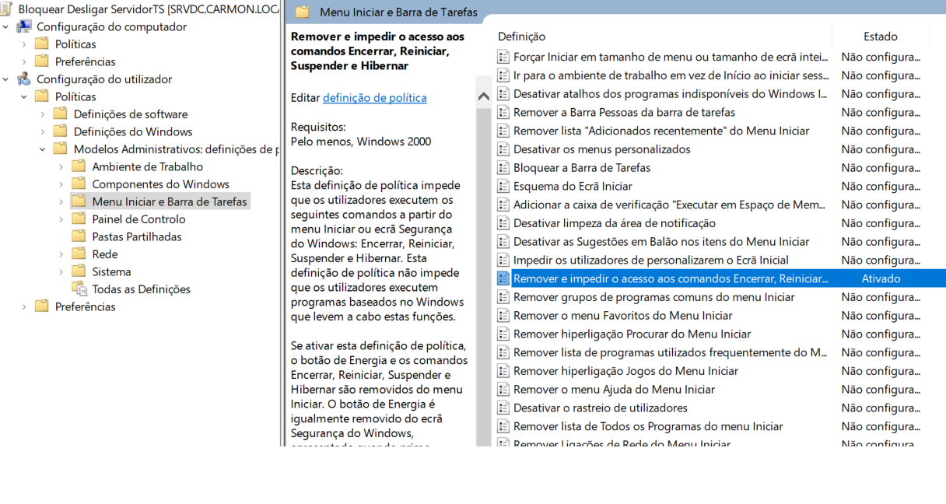Expand Sistema folder in tree

(61, 272)
